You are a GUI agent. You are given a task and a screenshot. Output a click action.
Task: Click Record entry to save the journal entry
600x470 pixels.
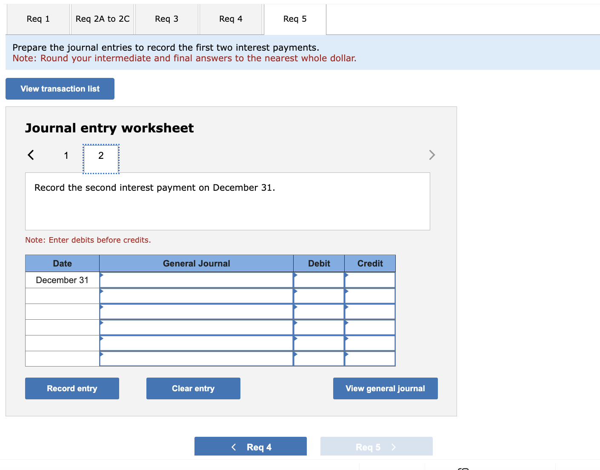pyautogui.click(x=71, y=388)
